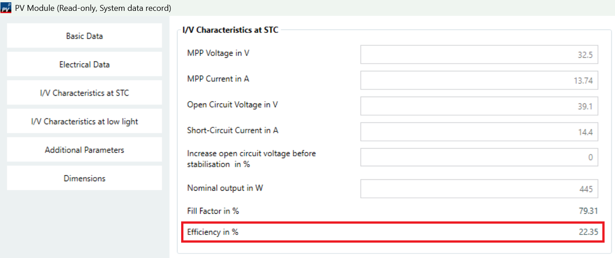Click the 'MPP Voltage in V' label
The width and height of the screenshot is (615, 258).
pos(218,53)
